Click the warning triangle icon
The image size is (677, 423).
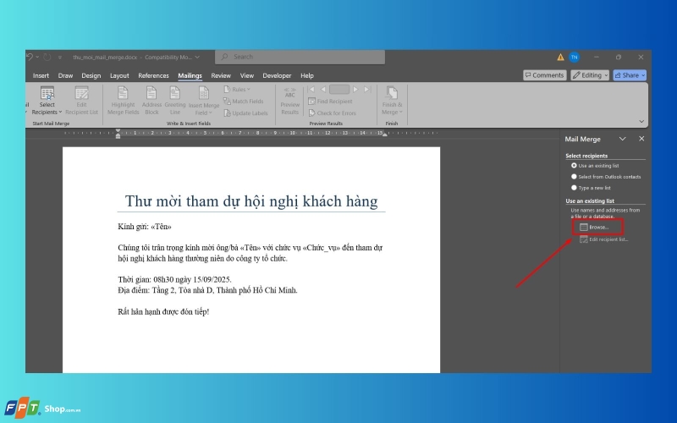560,57
